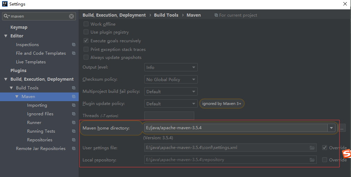Check Override for Local repository
351x177 pixels.
pyautogui.click(x=325, y=160)
